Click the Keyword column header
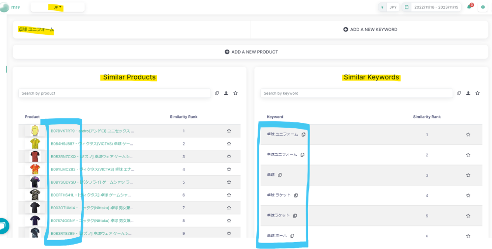Image resolution: width=492 pixels, height=249 pixels. coord(275,117)
